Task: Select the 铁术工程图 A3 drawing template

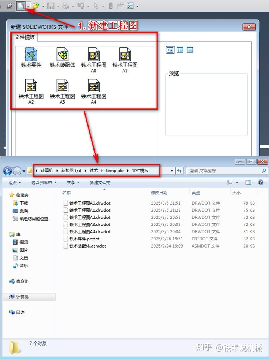Action: click(x=62, y=91)
